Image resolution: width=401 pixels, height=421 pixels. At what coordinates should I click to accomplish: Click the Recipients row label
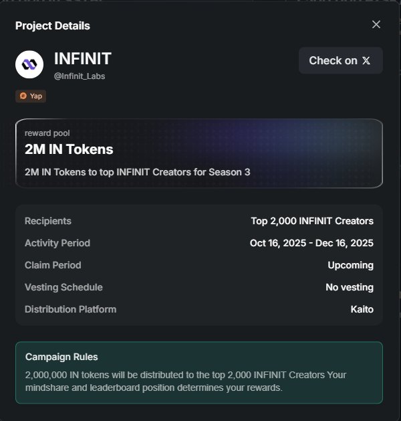tap(48, 221)
